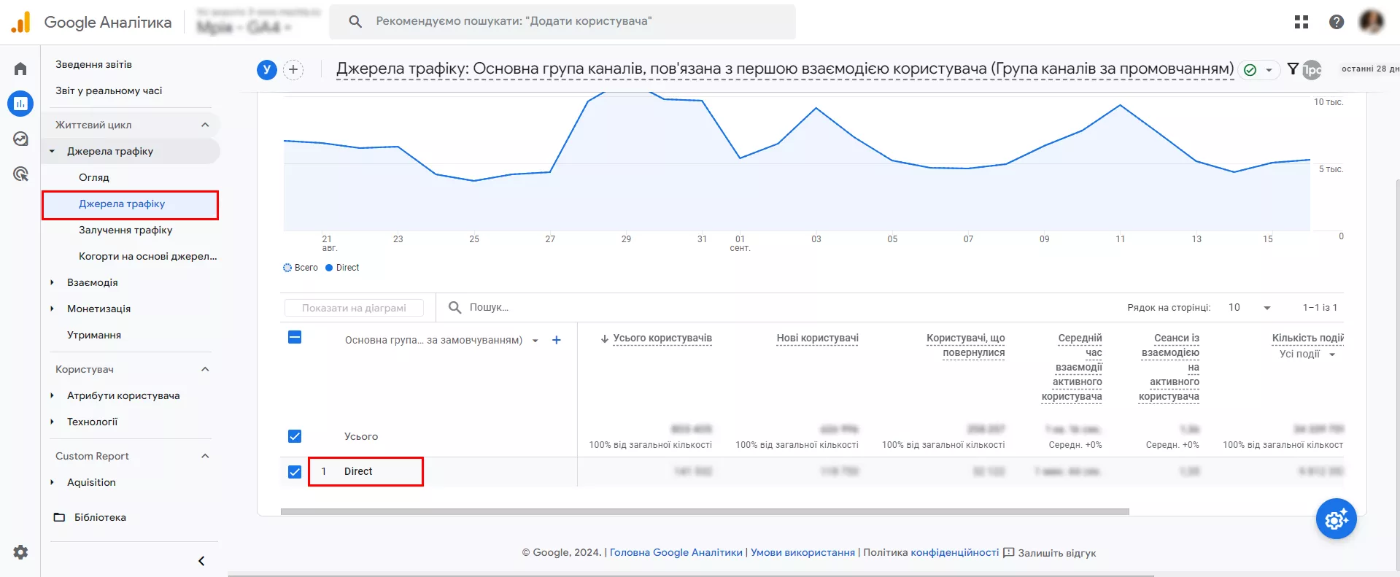This screenshot has height=577, width=1400.
Task: Toggle the Усього row checkbox
Action: click(295, 436)
